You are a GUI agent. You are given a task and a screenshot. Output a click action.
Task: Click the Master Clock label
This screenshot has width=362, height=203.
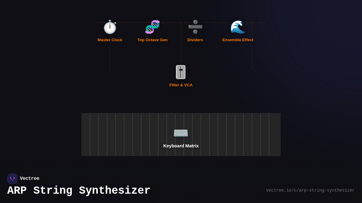(x=110, y=40)
